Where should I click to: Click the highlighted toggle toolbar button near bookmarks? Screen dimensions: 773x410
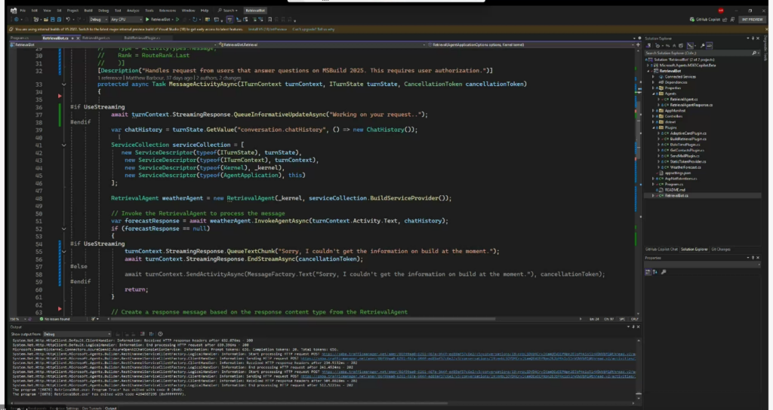(229, 20)
